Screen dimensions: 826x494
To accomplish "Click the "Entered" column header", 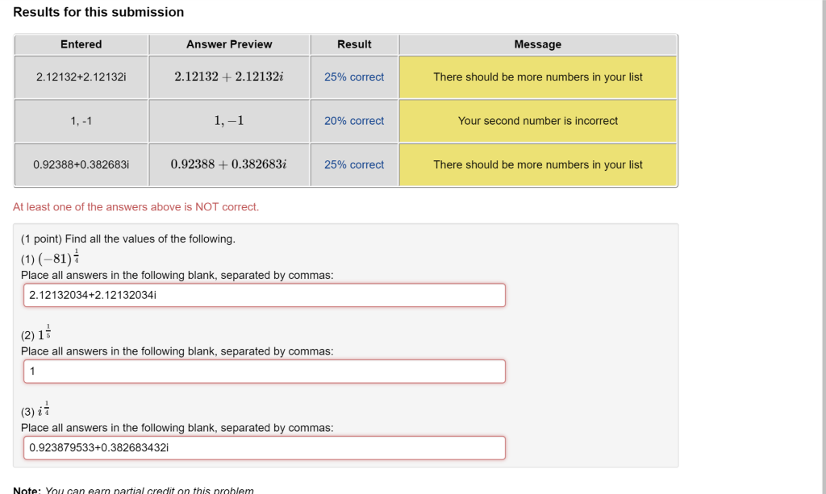I will [81, 44].
